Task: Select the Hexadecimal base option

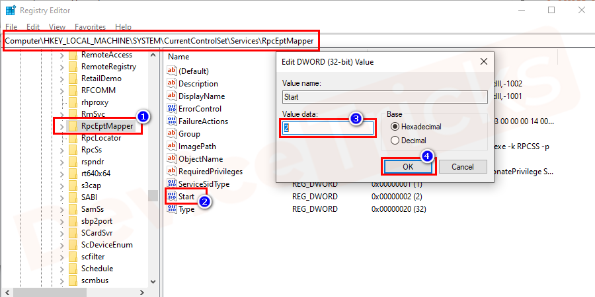Action: [416, 127]
